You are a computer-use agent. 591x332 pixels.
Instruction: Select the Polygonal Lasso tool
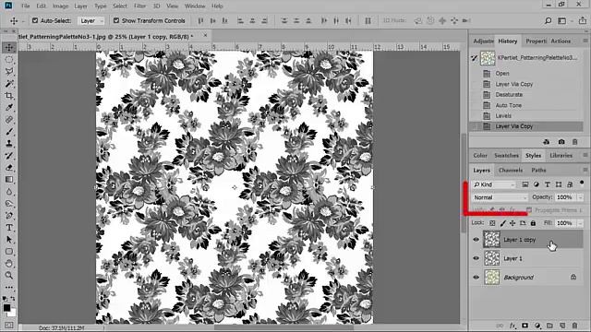(9, 72)
